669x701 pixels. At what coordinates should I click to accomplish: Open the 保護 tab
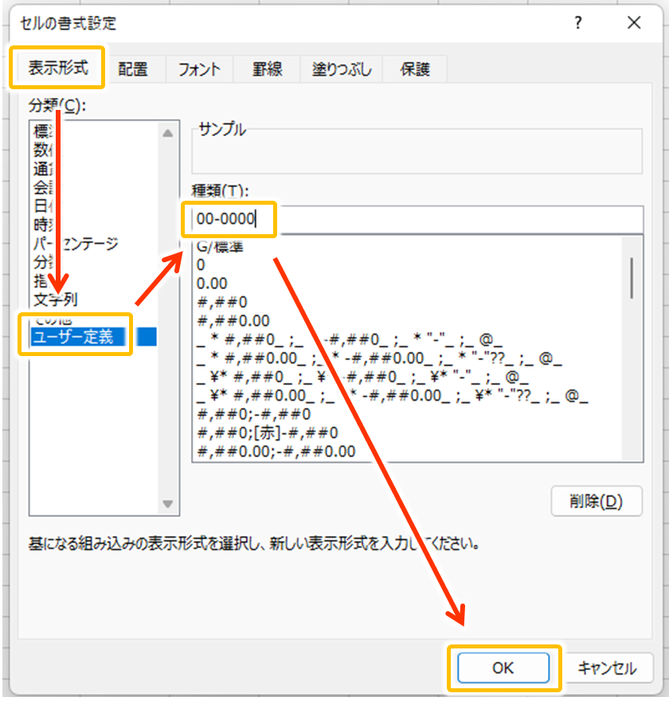click(414, 70)
